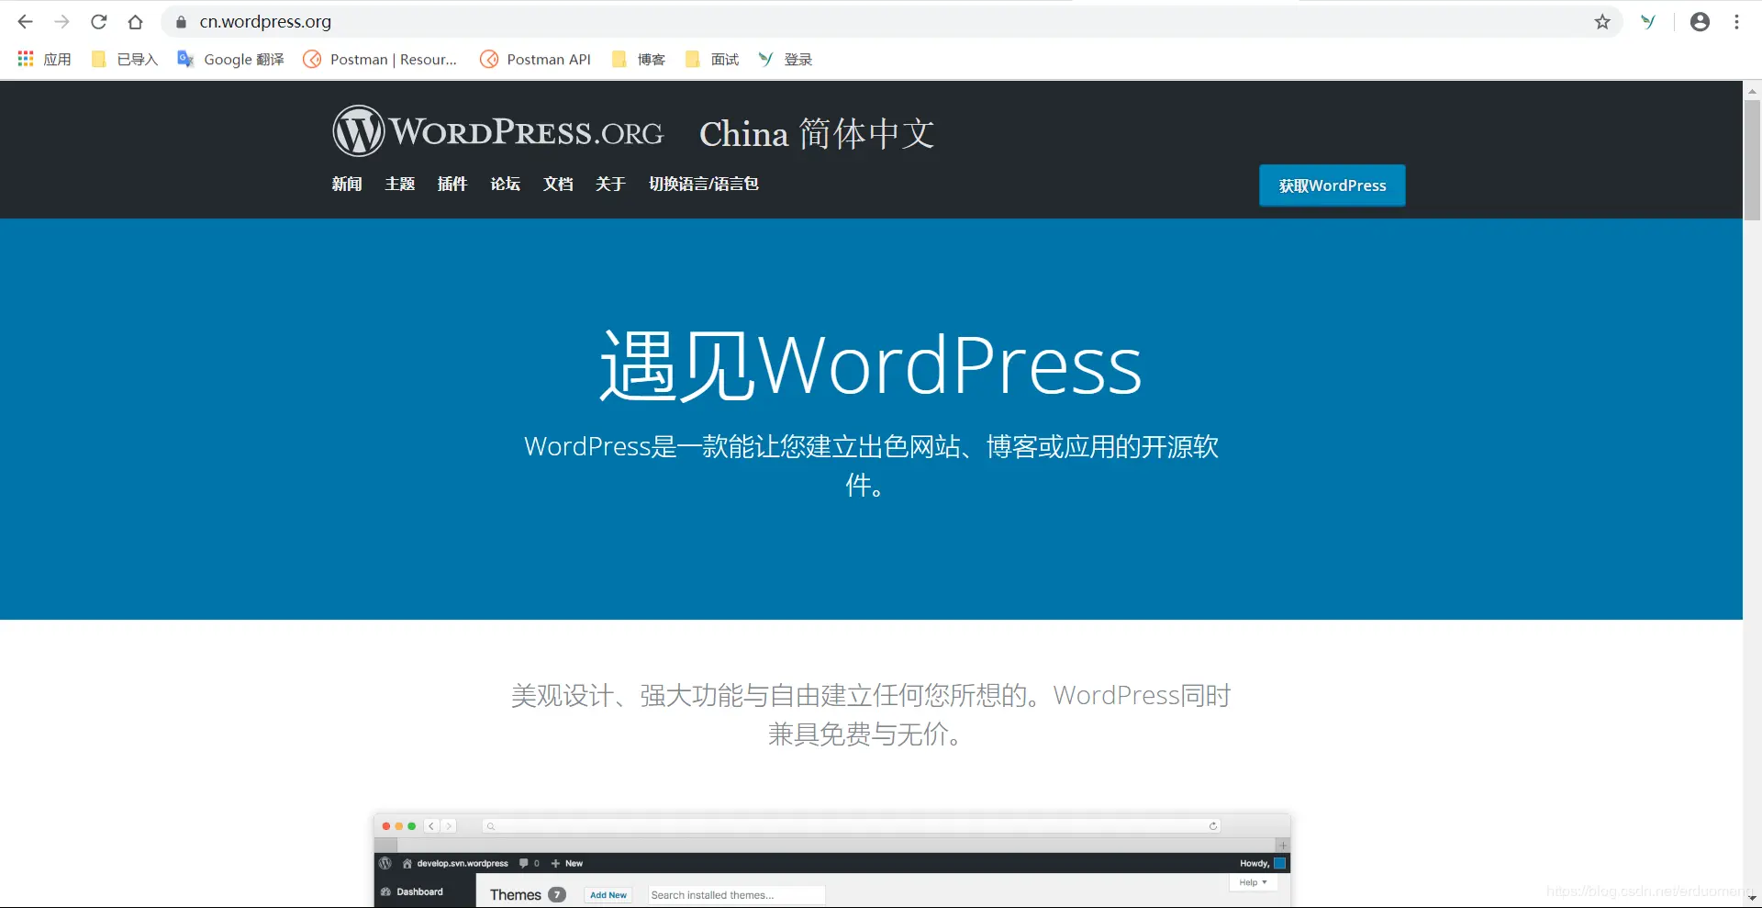Image resolution: width=1762 pixels, height=908 pixels.
Task: Open the Postman API bookmark
Action: coord(548,59)
